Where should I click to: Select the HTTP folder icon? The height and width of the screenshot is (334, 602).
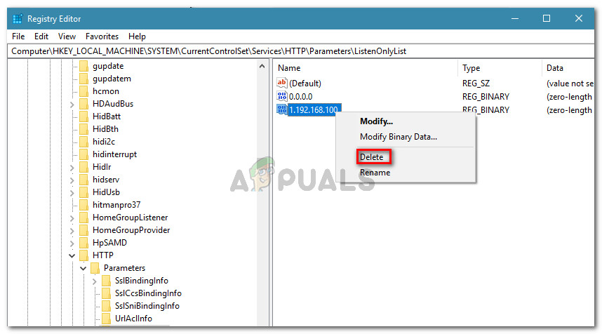(x=83, y=255)
